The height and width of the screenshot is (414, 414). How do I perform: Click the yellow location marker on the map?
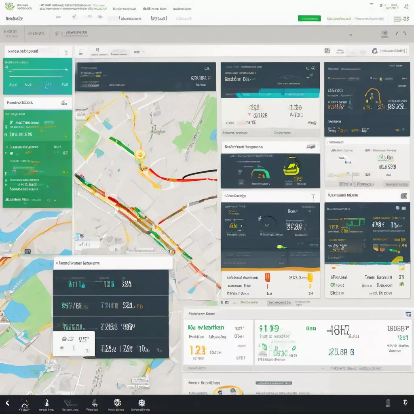click(140, 154)
